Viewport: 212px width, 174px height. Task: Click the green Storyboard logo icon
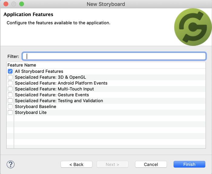pos(193,27)
